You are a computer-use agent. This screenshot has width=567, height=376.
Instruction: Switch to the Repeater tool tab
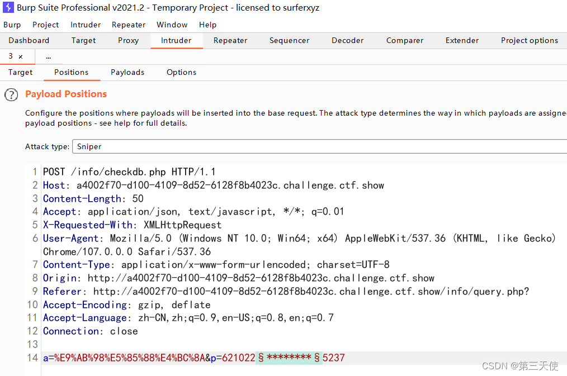coord(230,40)
